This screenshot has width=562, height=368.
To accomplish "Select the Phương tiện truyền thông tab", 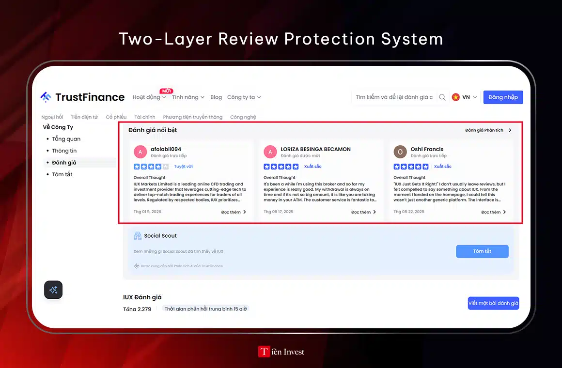I will point(193,117).
